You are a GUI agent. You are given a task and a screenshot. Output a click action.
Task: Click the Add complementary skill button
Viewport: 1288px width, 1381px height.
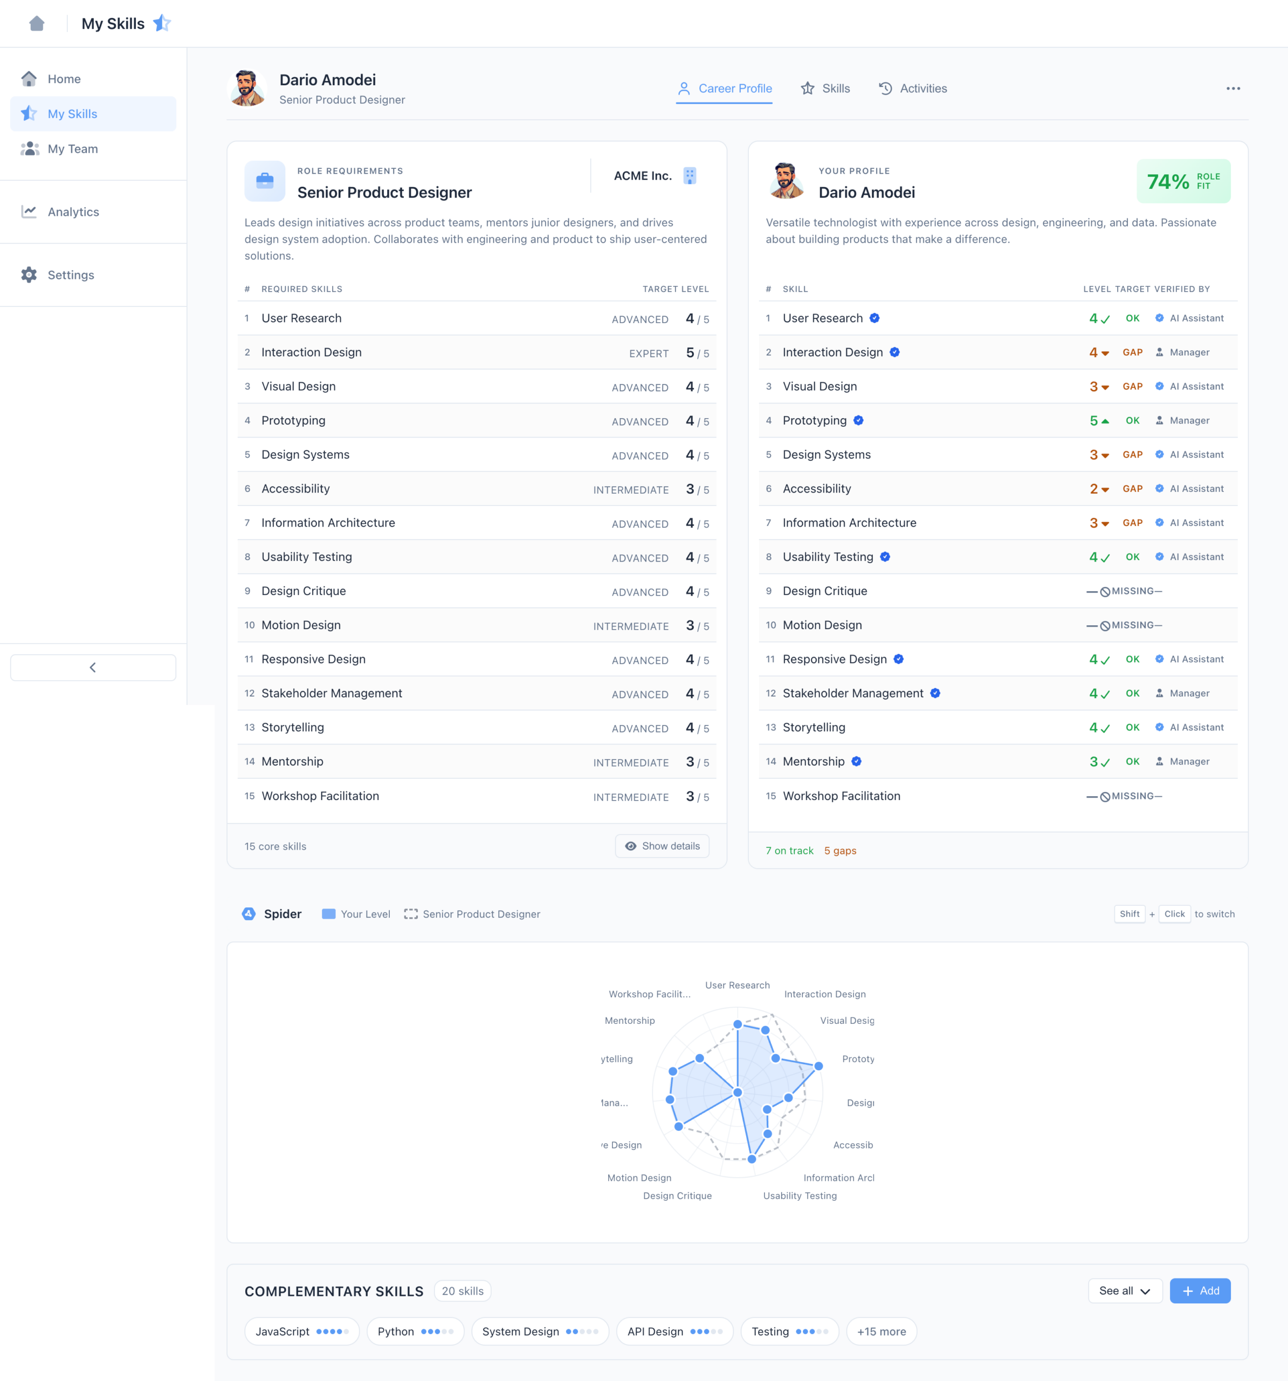[1201, 1291]
